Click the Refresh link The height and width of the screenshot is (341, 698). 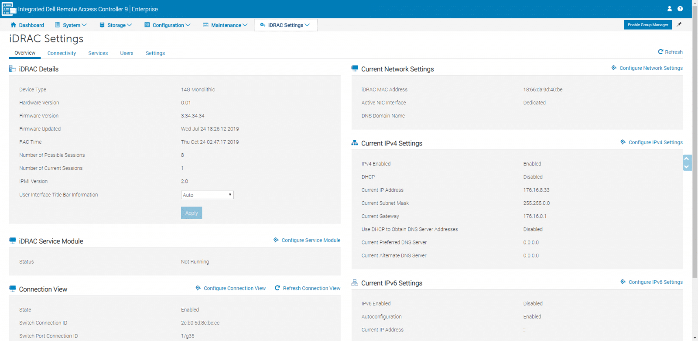tap(674, 52)
